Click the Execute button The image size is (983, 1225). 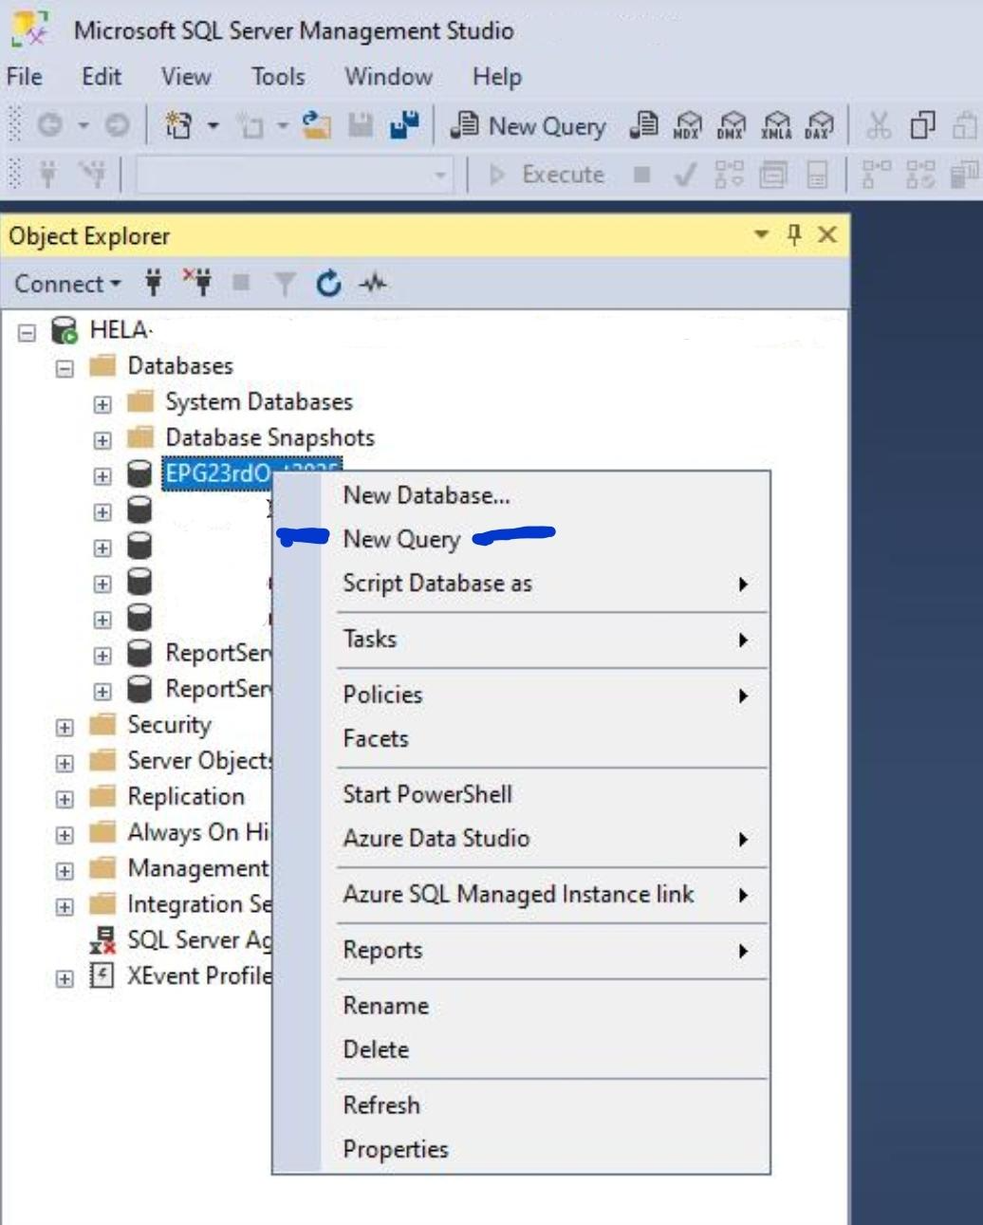pyautogui.click(x=547, y=175)
